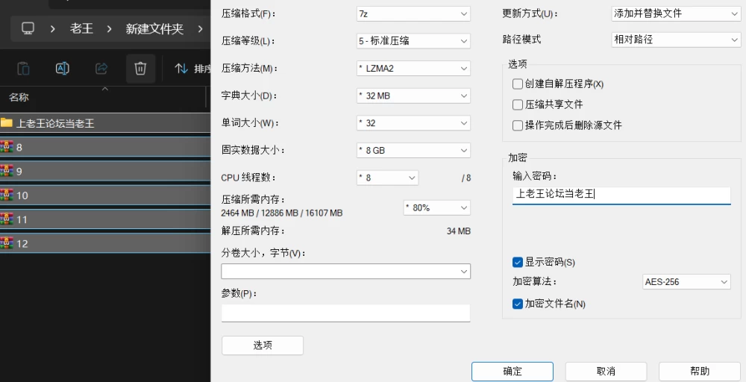The height and width of the screenshot is (382, 746).
Task: Open CPU 线程数 dropdown showing 8
Action: click(387, 178)
